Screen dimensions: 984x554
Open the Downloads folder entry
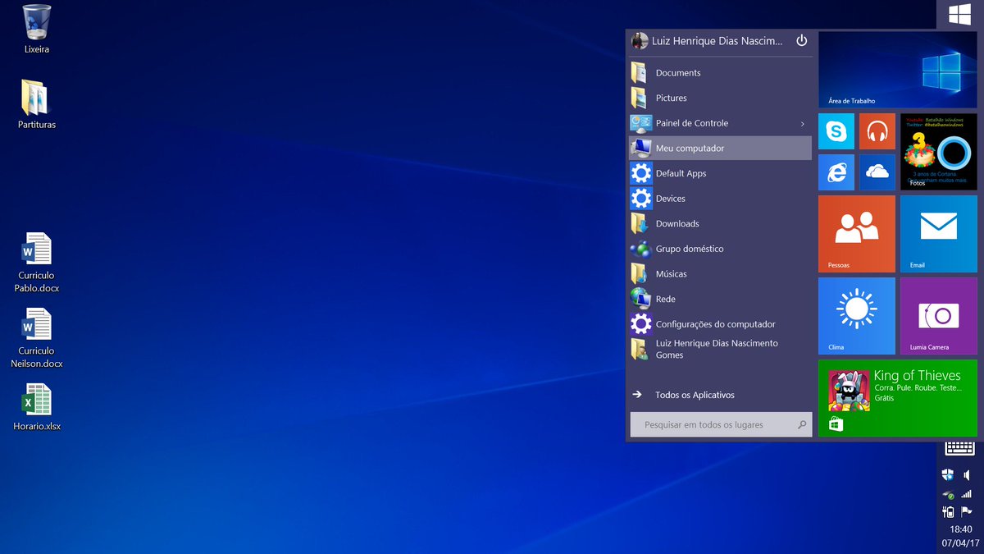[721, 223]
